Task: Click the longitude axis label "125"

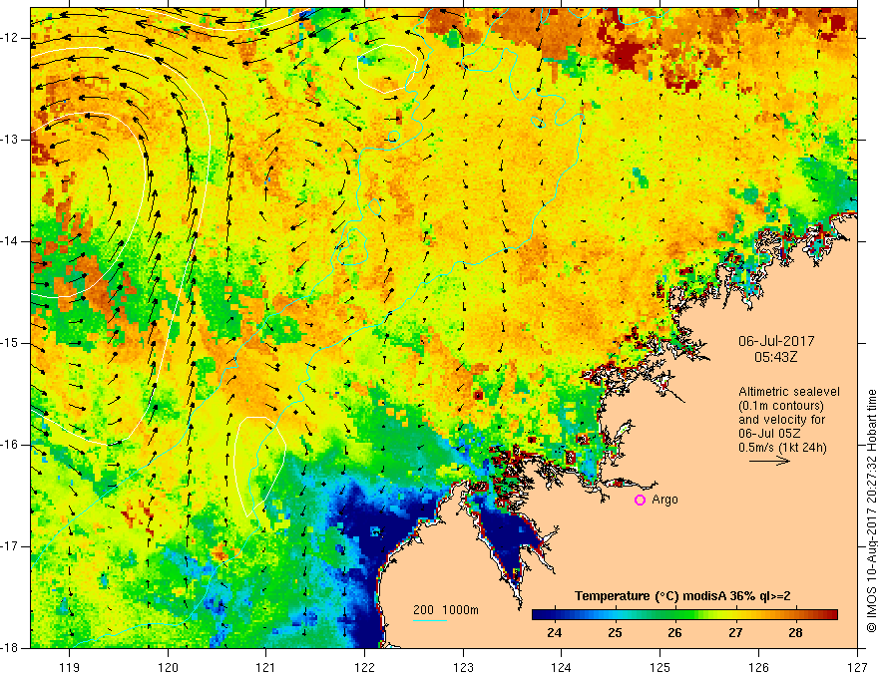Action: [660, 667]
